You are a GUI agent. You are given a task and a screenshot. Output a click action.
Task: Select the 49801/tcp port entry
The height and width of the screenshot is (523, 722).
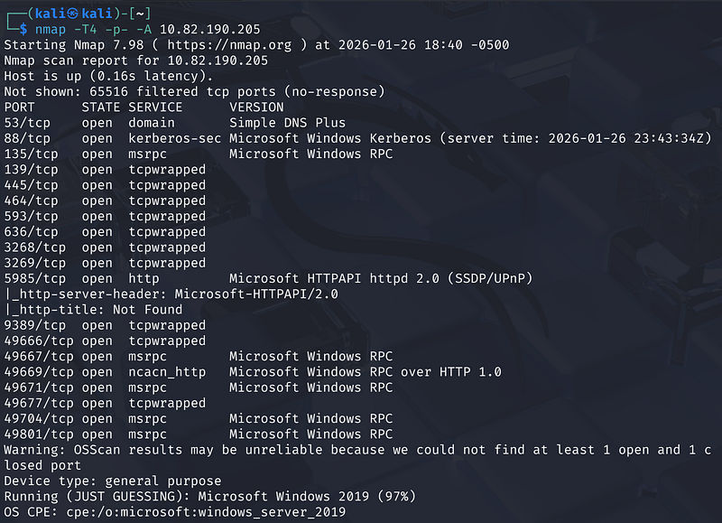[x=39, y=434]
